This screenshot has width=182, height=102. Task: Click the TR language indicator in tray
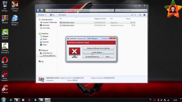(x=150, y=100)
